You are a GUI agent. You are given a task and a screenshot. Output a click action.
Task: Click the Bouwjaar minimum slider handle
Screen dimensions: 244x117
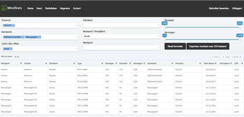coord(165,27)
